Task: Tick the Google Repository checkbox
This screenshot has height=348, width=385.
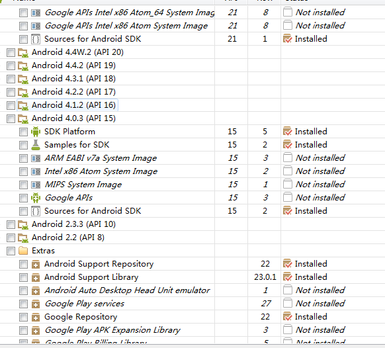Action: [x=23, y=318]
